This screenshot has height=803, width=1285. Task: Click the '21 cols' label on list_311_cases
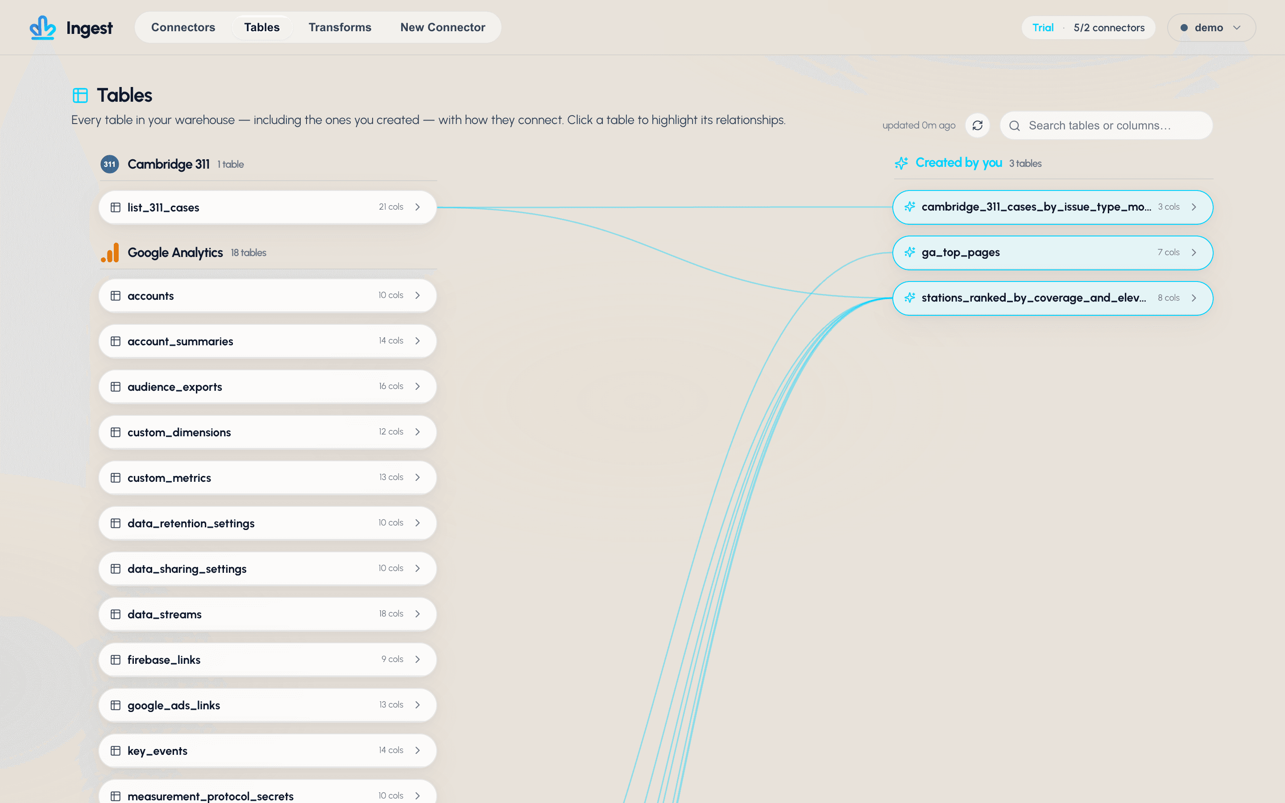(x=391, y=207)
